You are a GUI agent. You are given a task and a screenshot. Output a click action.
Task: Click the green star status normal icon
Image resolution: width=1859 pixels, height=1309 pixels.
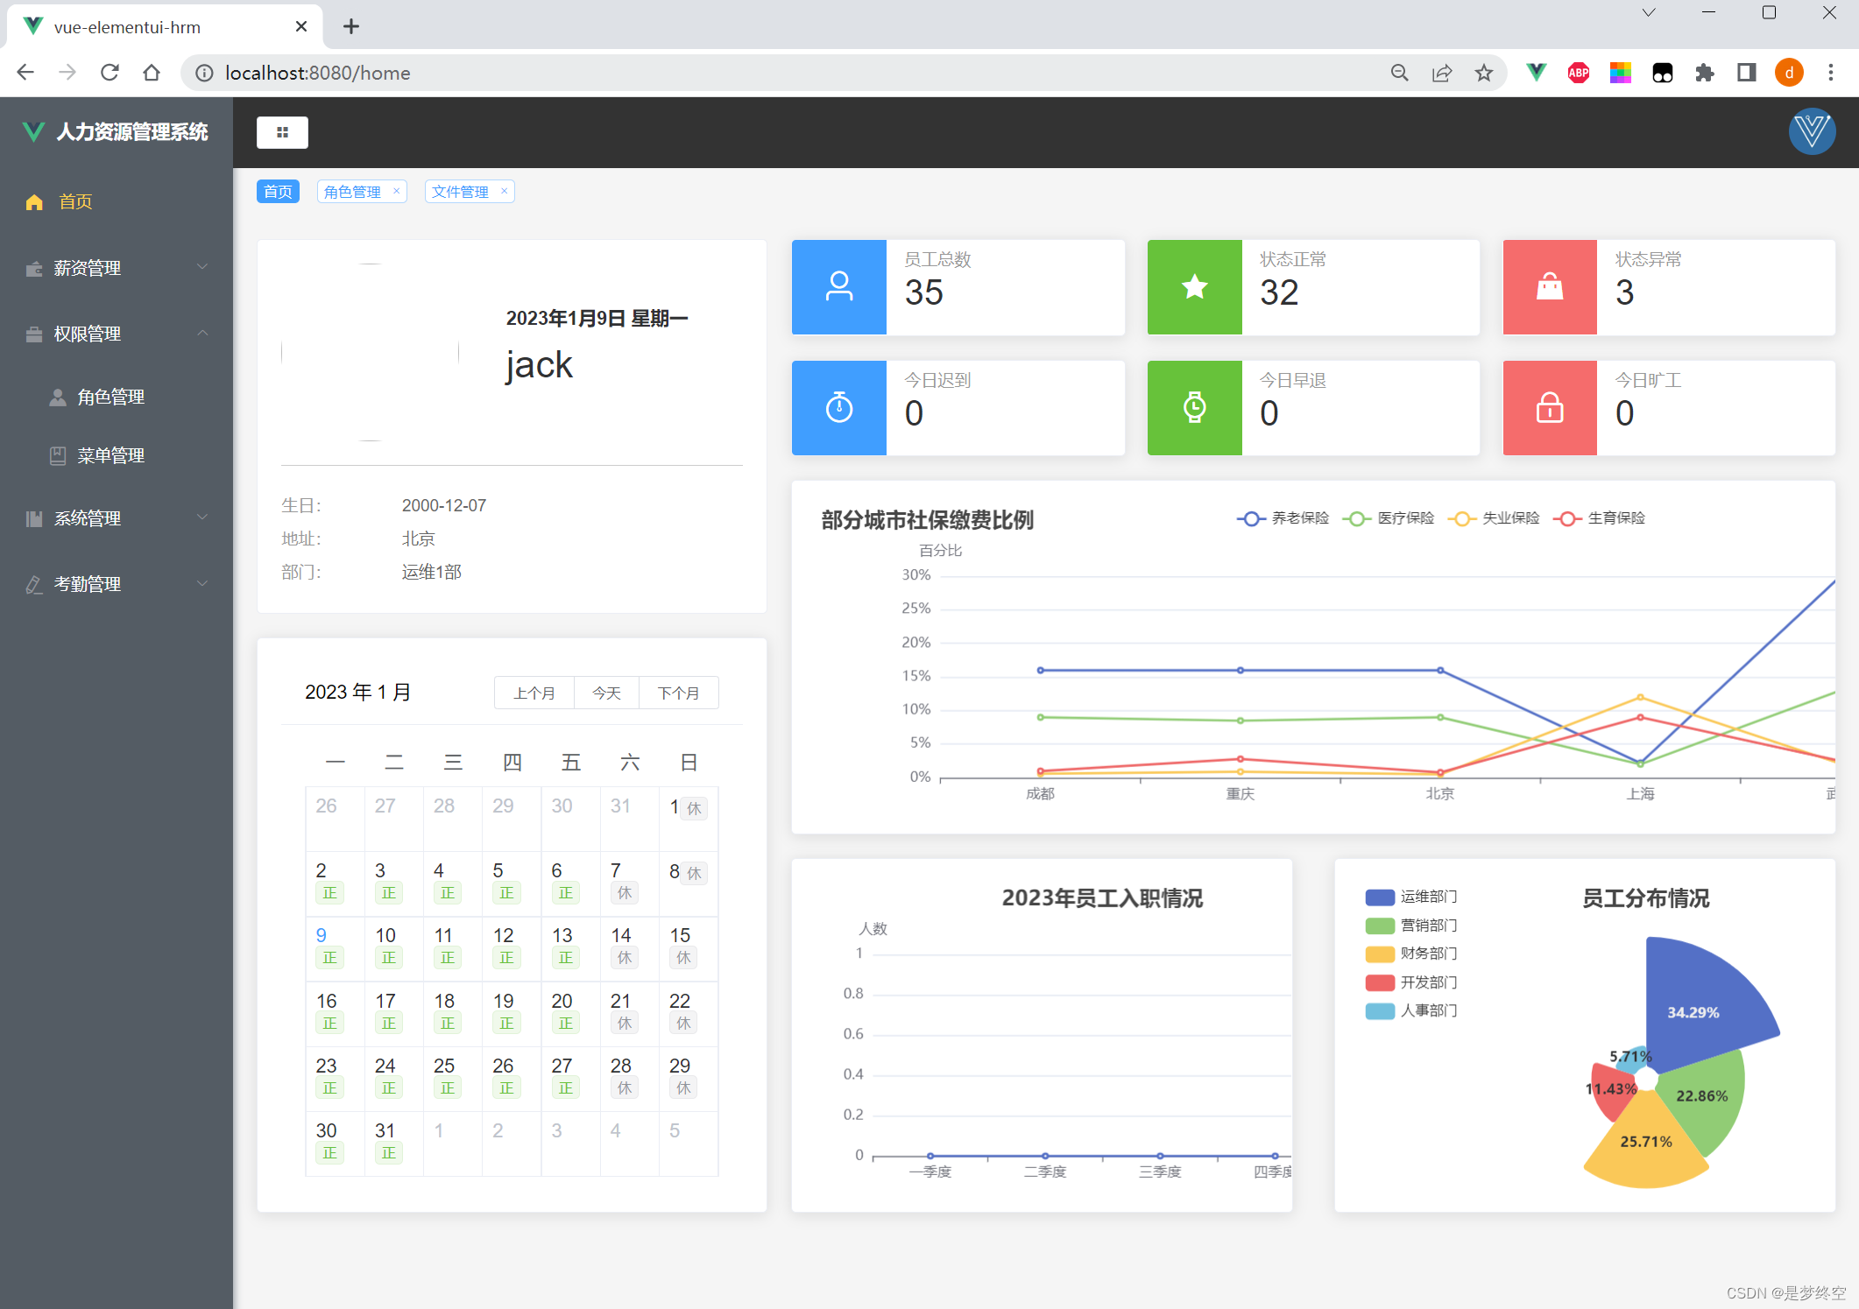pyautogui.click(x=1194, y=287)
